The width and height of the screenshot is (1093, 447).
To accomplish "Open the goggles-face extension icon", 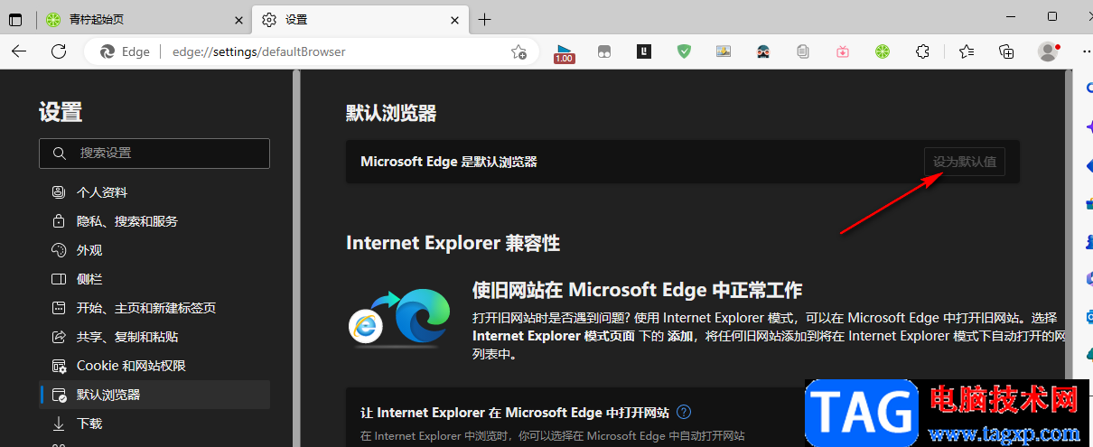I will click(x=763, y=52).
